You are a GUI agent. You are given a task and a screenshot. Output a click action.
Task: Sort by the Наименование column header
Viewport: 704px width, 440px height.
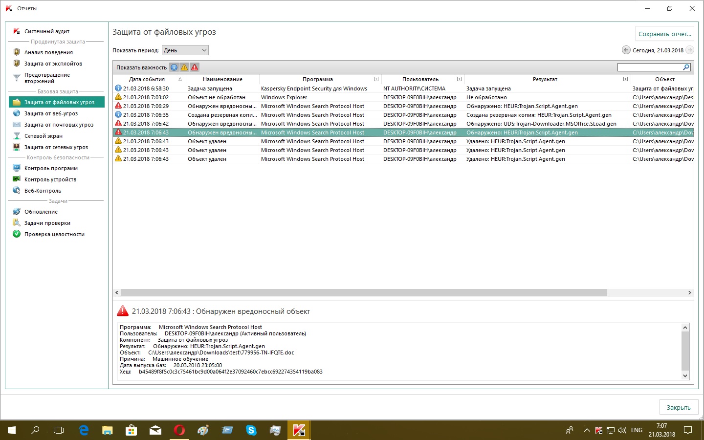pyautogui.click(x=222, y=79)
